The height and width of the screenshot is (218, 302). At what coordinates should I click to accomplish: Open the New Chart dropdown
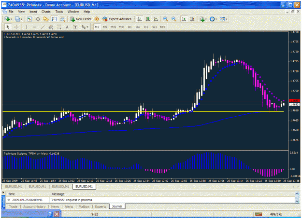(x=8, y=19)
